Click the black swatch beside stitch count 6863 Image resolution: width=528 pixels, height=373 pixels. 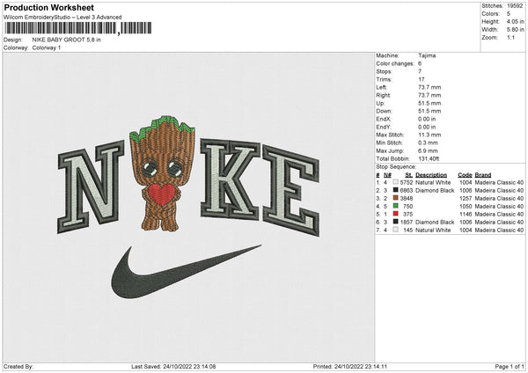[395, 190]
